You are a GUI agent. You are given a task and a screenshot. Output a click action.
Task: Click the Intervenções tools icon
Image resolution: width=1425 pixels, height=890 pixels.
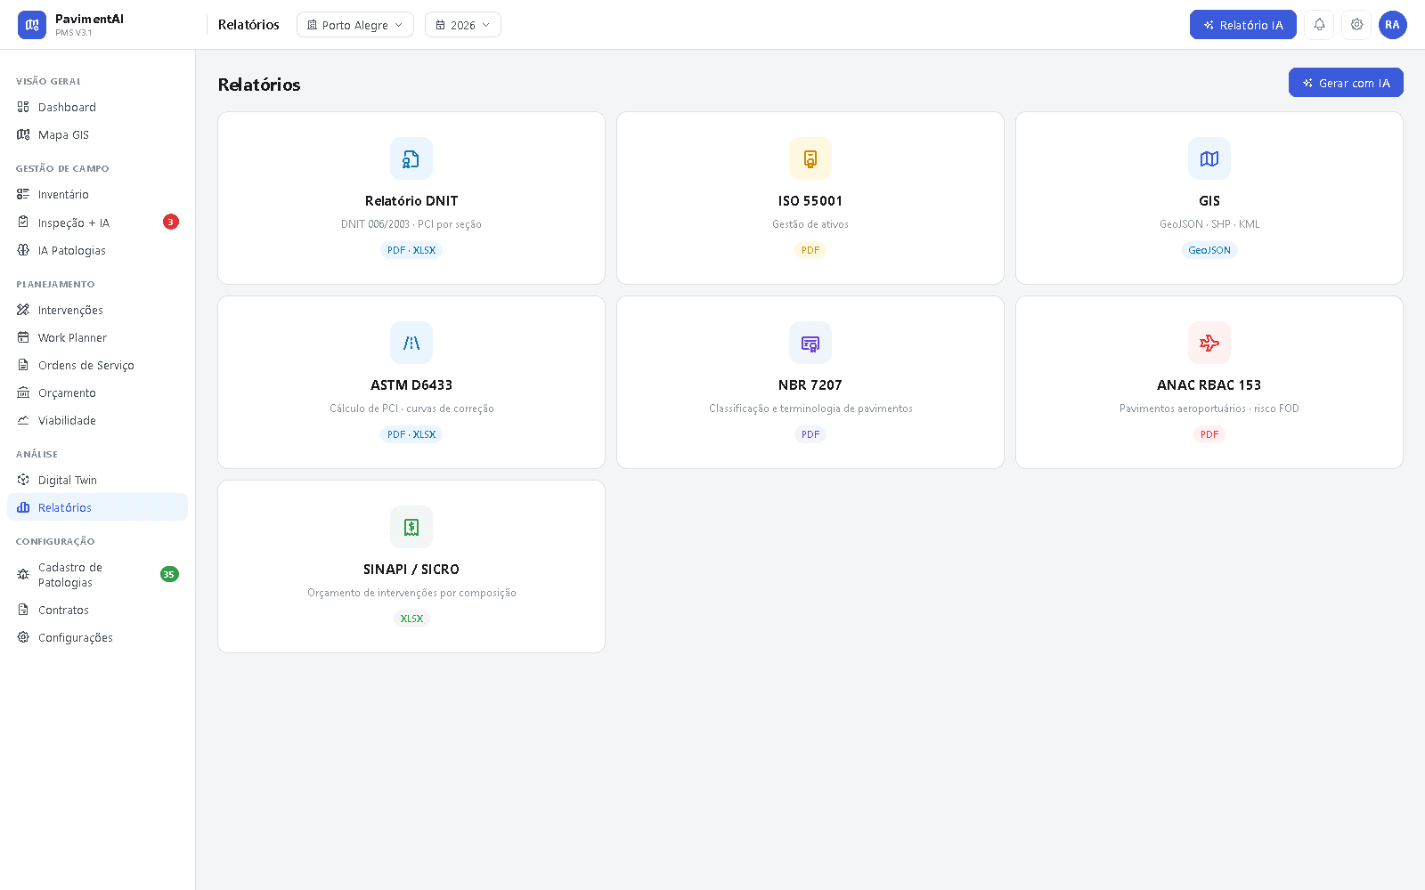pos(23,310)
